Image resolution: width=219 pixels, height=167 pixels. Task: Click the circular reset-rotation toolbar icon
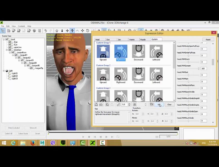click(x=88, y=31)
